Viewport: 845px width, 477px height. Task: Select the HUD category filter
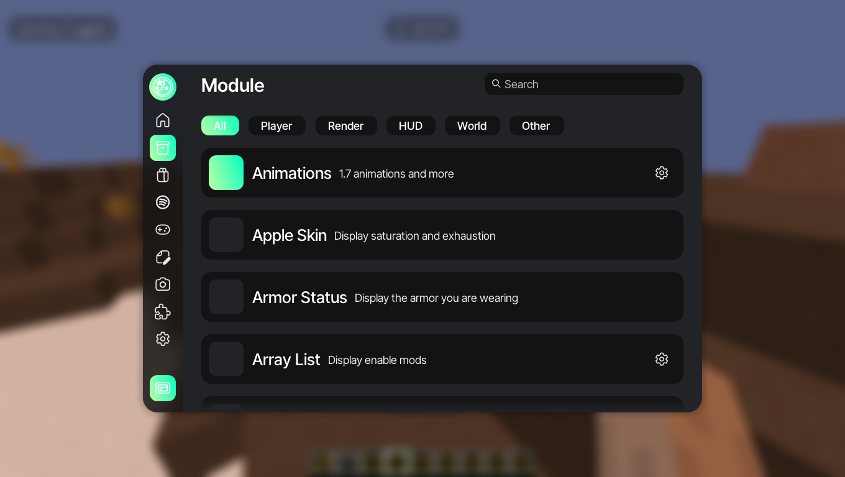(411, 125)
